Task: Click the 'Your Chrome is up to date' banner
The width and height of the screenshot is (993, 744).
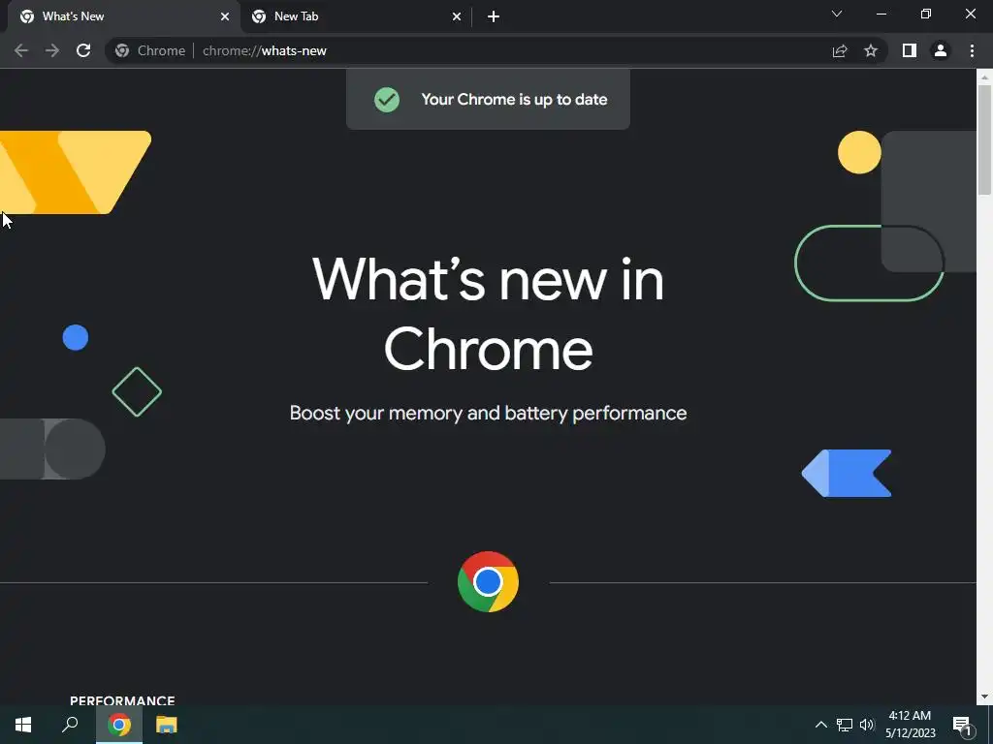Action: click(x=489, y=100)
